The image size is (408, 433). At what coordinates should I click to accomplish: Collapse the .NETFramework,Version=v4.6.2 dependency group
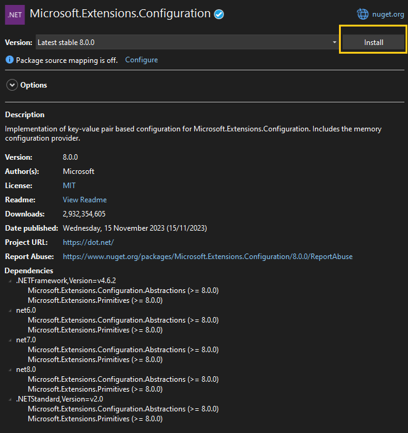(x=10, y=281)
